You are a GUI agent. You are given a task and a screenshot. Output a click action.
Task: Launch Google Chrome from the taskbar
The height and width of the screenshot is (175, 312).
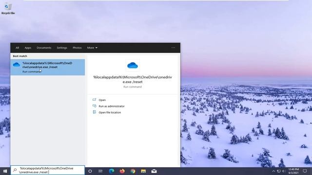coord(133,171)
